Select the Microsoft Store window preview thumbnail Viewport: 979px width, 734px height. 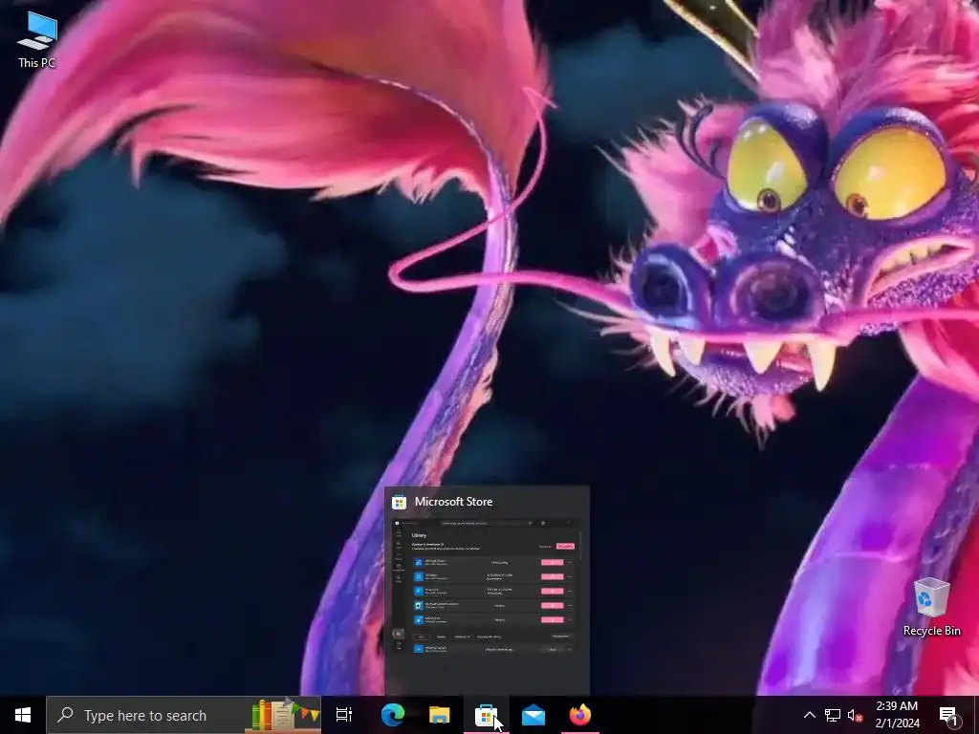(487, 588)
